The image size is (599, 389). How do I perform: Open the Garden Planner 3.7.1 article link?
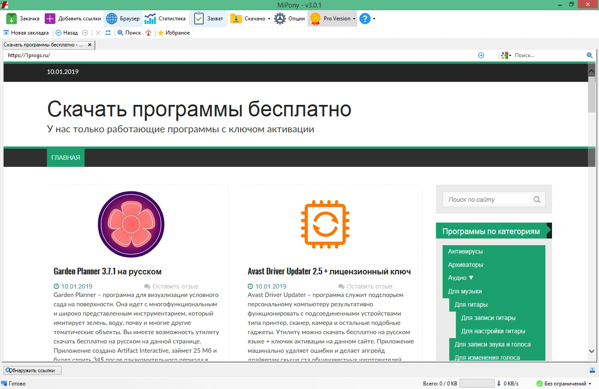point(108,271)
